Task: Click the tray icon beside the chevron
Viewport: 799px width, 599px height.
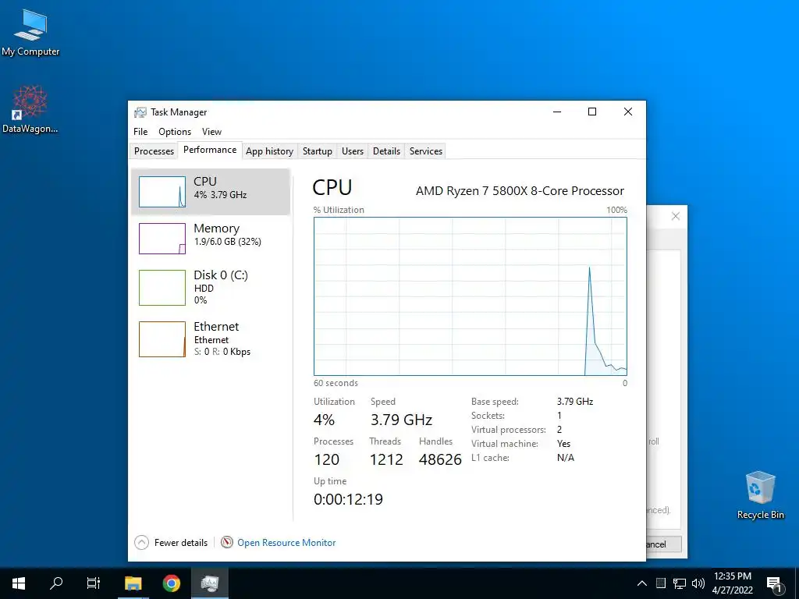Action: click(660, 583)
